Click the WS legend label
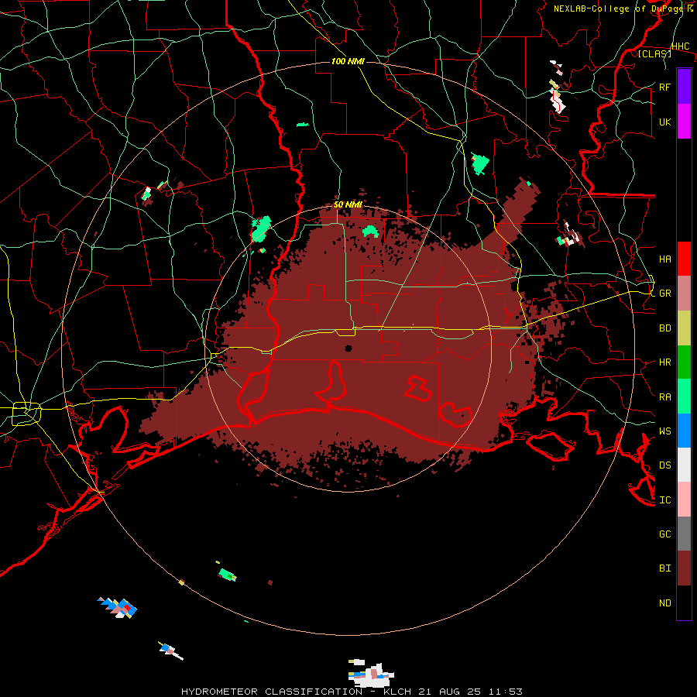The image size is (697, 697). pyautogui.click(x=664, y=431)
